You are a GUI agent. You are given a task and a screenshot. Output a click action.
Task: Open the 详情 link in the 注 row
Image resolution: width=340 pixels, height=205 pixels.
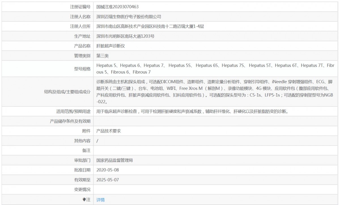click(101, 200)
